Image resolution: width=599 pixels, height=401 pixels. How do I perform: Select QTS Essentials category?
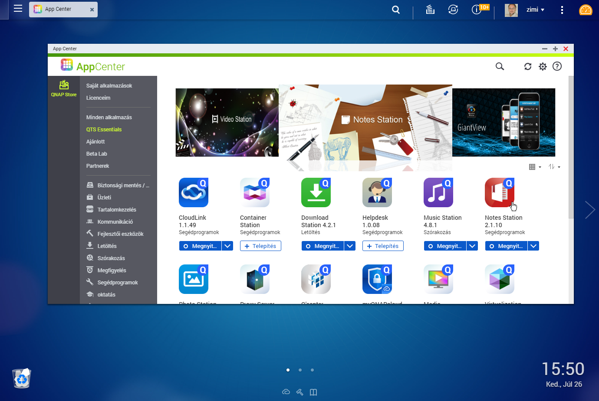click(x=104, y=130)
